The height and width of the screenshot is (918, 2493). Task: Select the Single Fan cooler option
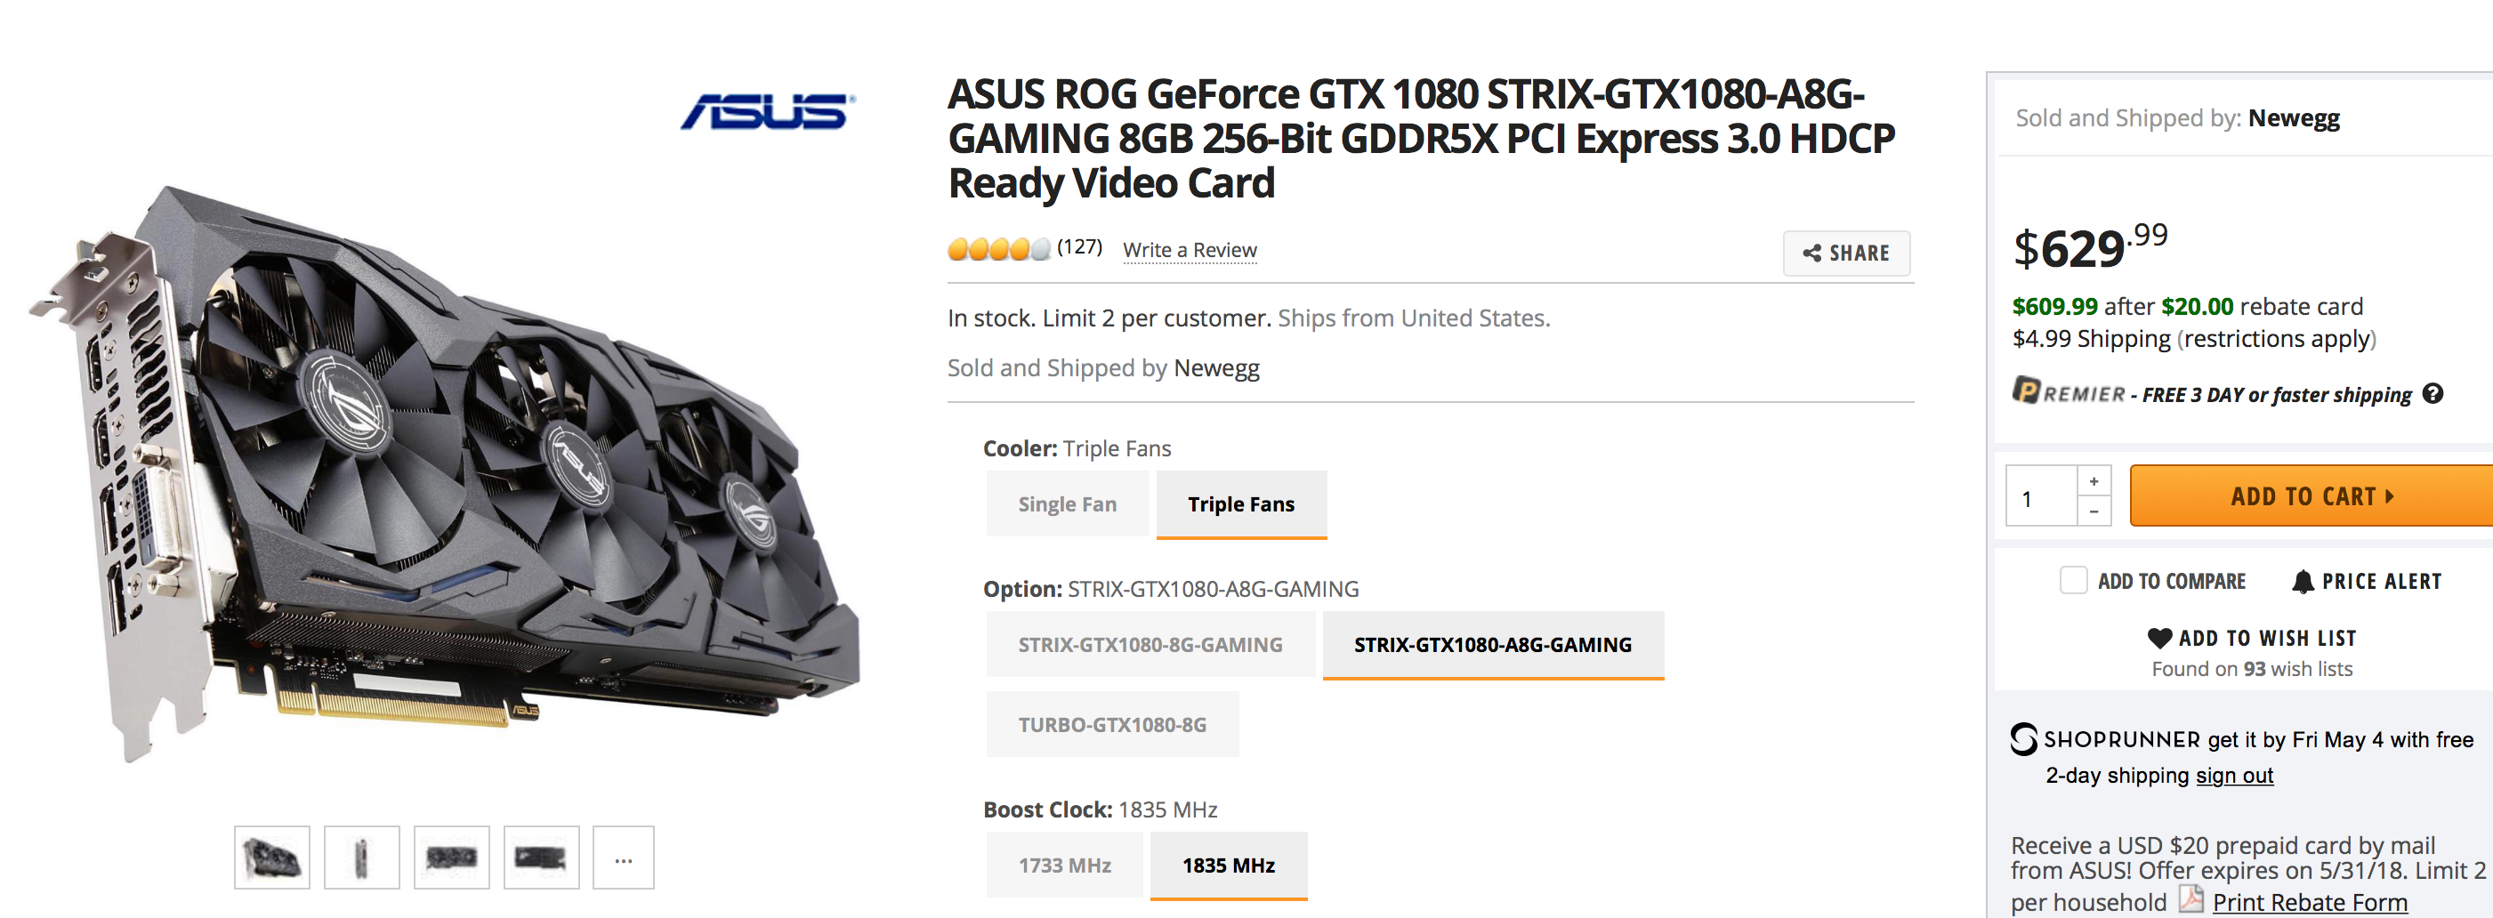tap(1068, 504)
